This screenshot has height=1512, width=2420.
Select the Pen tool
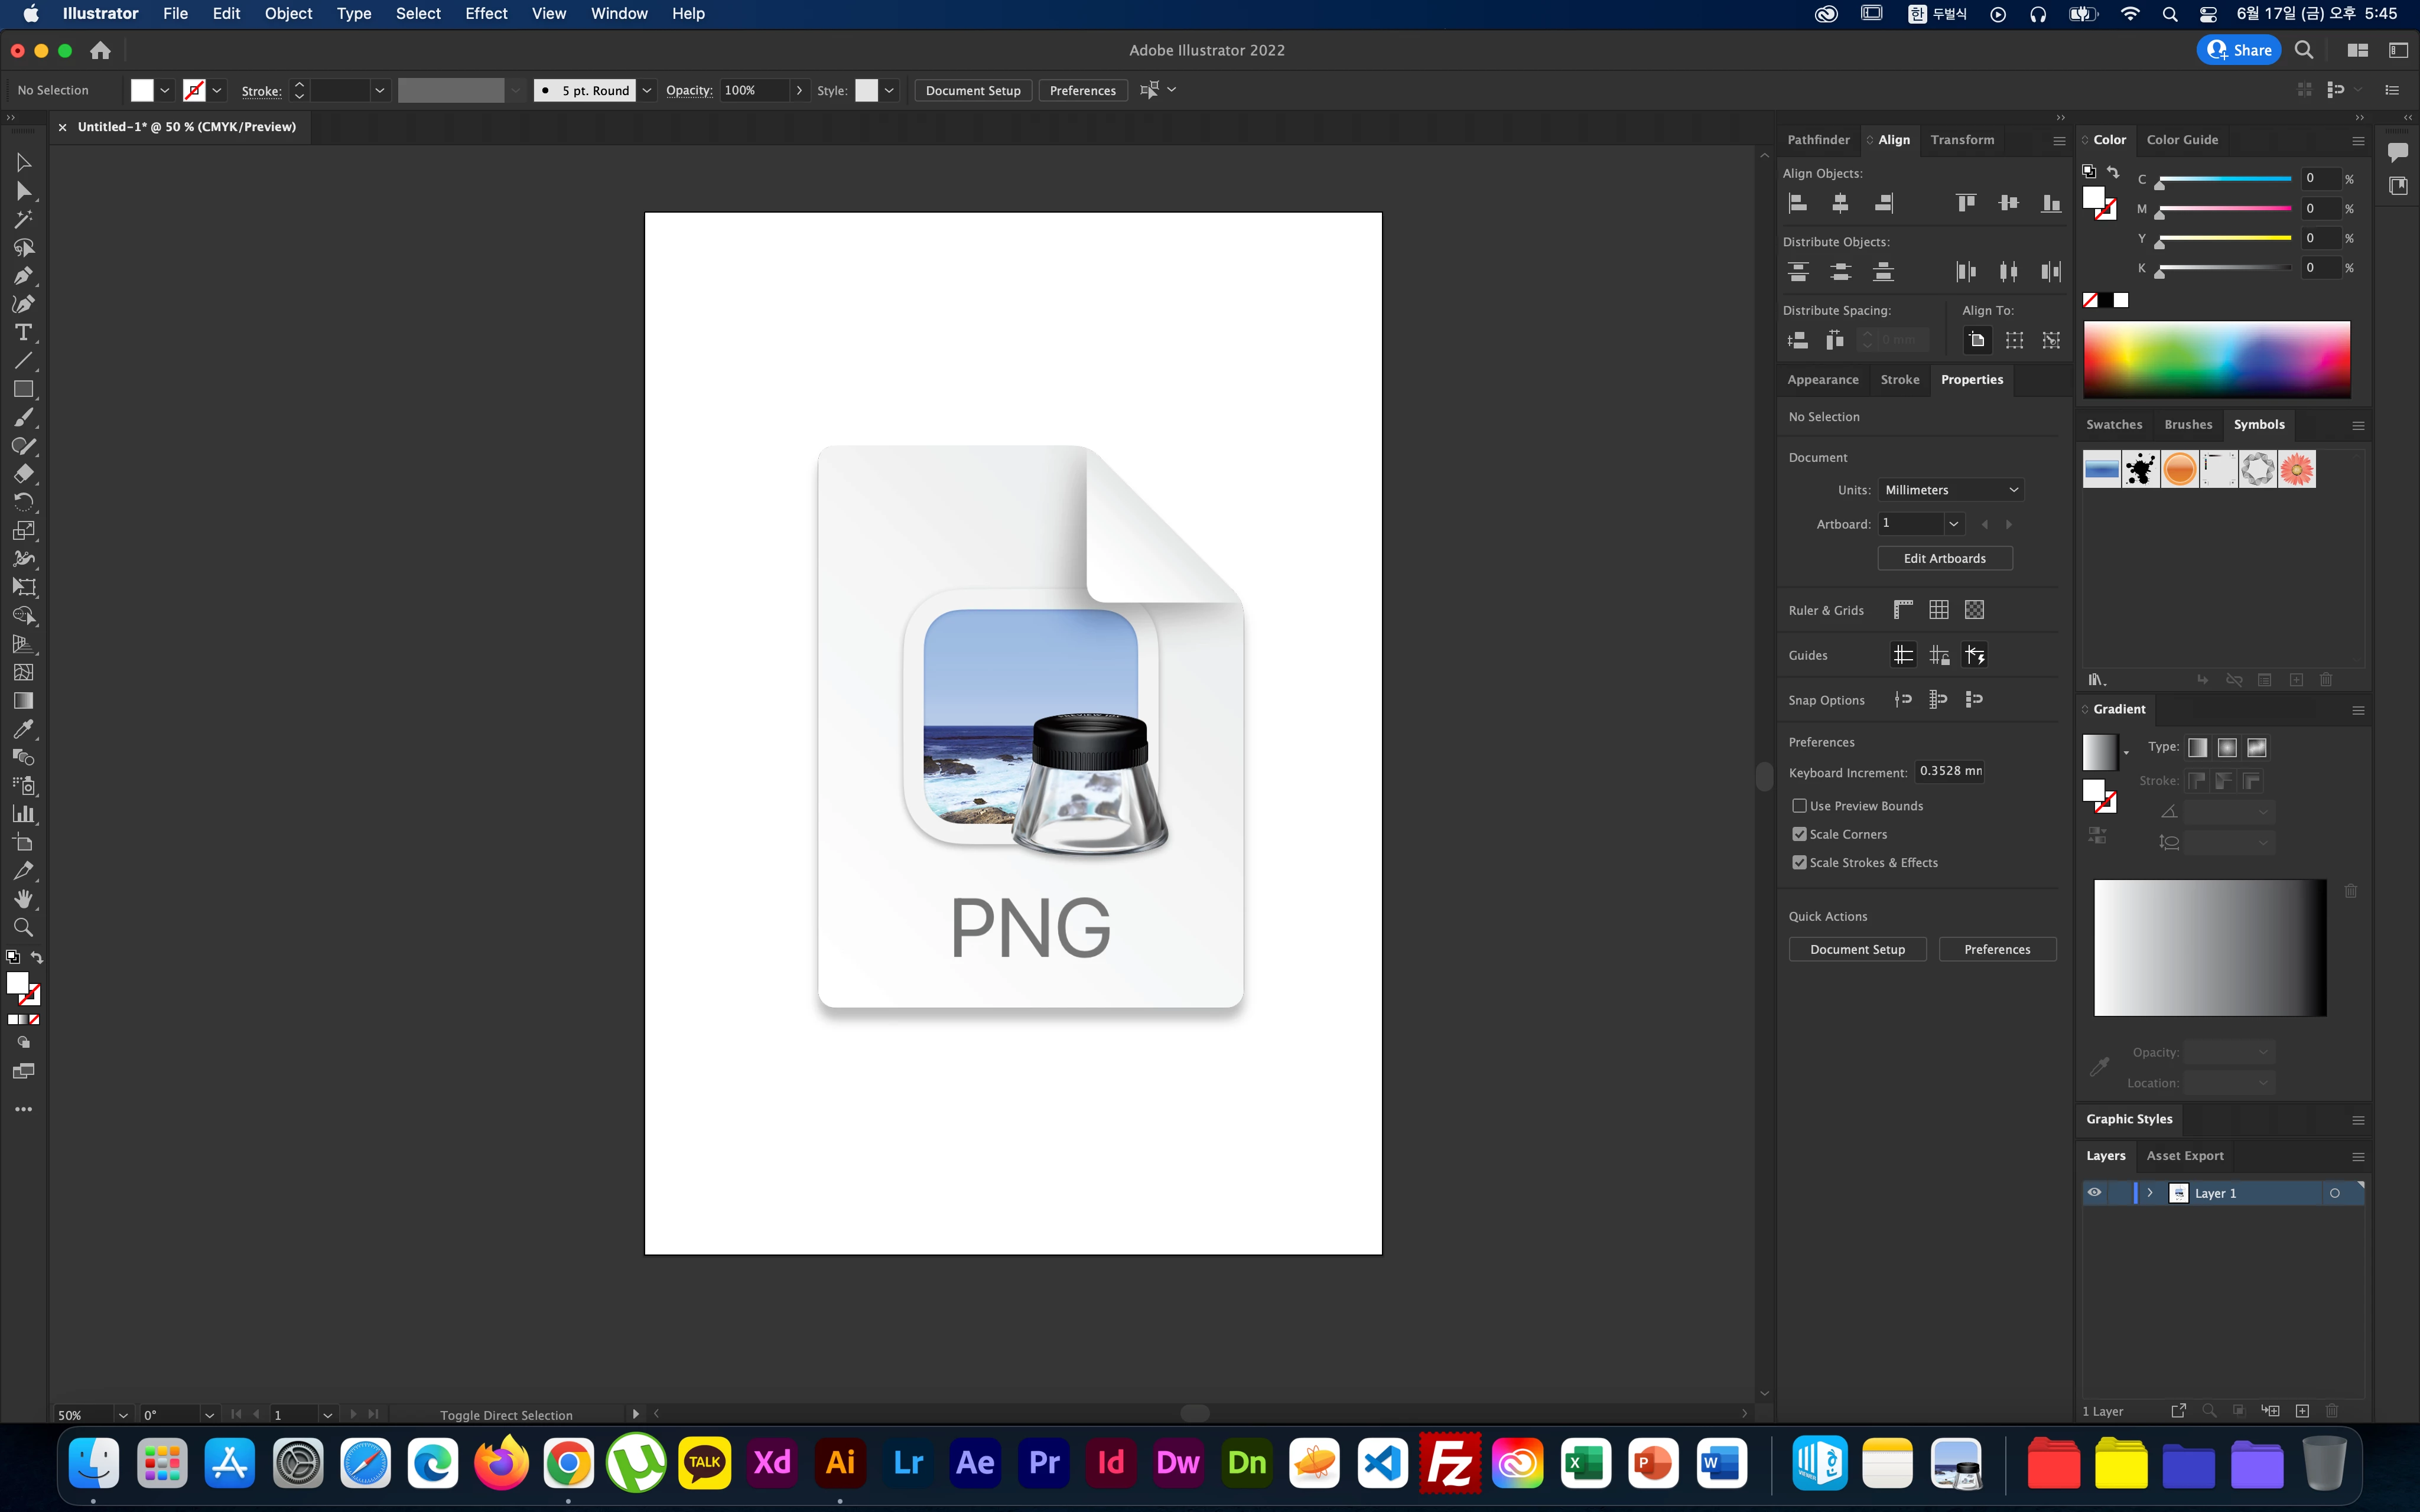click(x=23, y=276)
